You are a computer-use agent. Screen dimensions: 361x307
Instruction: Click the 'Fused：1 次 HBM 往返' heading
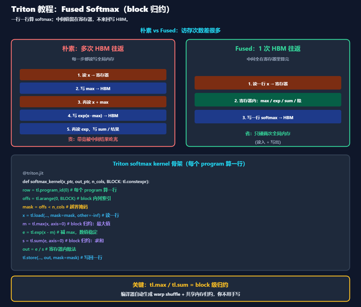click(x=268, y=48)
